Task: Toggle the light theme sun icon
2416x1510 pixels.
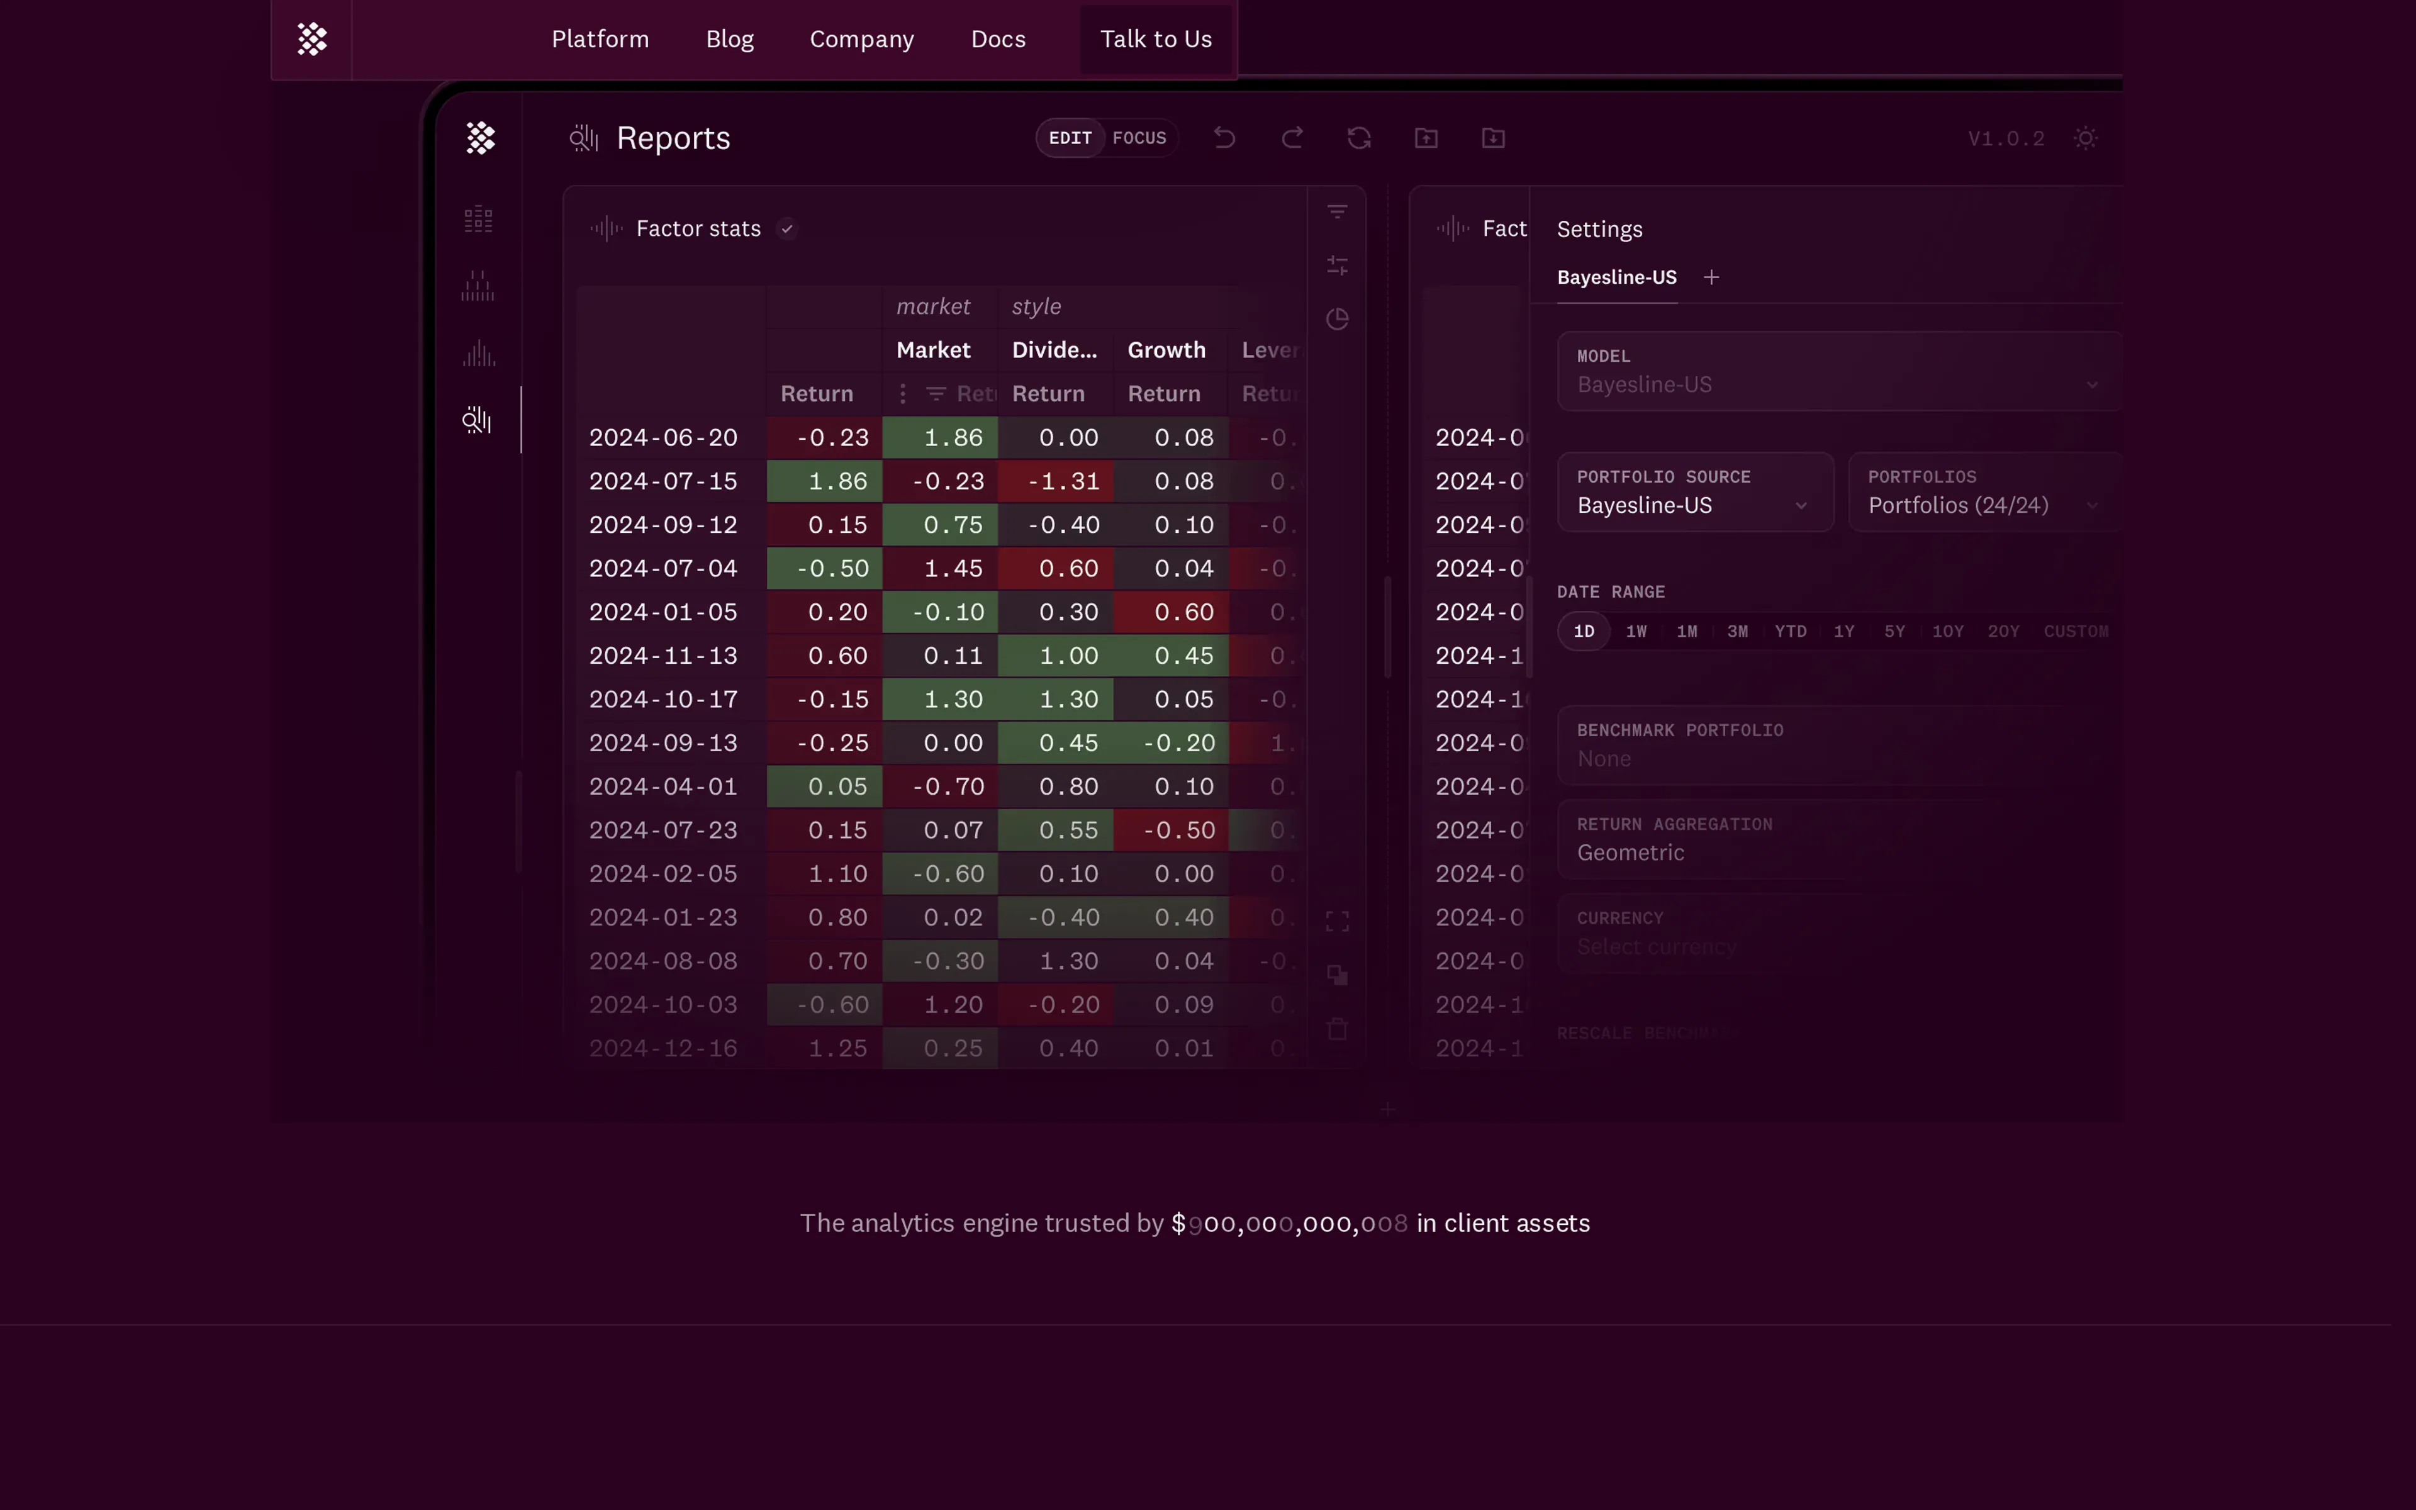Action: [x=2084, y=138]
